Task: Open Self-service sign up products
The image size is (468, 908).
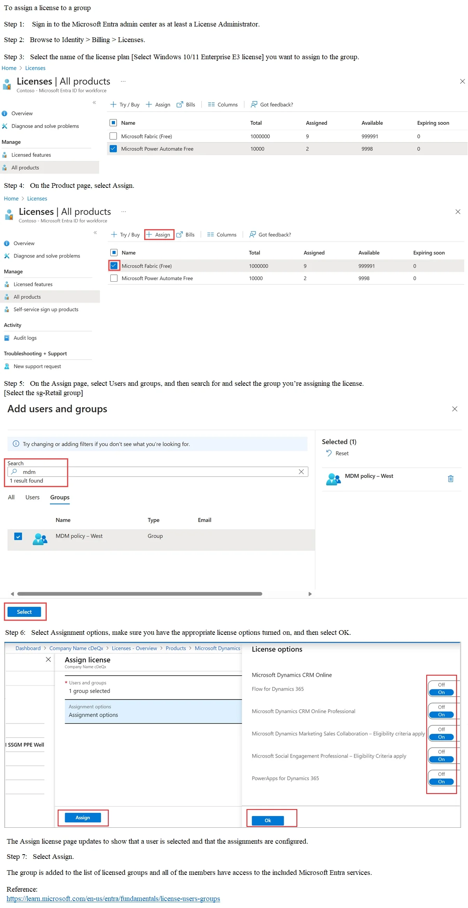Action: tap(46, 309)
